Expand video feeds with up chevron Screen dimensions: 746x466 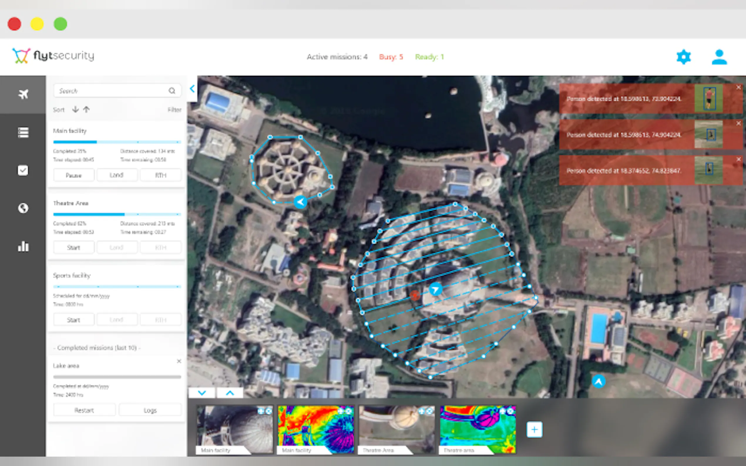230,393
